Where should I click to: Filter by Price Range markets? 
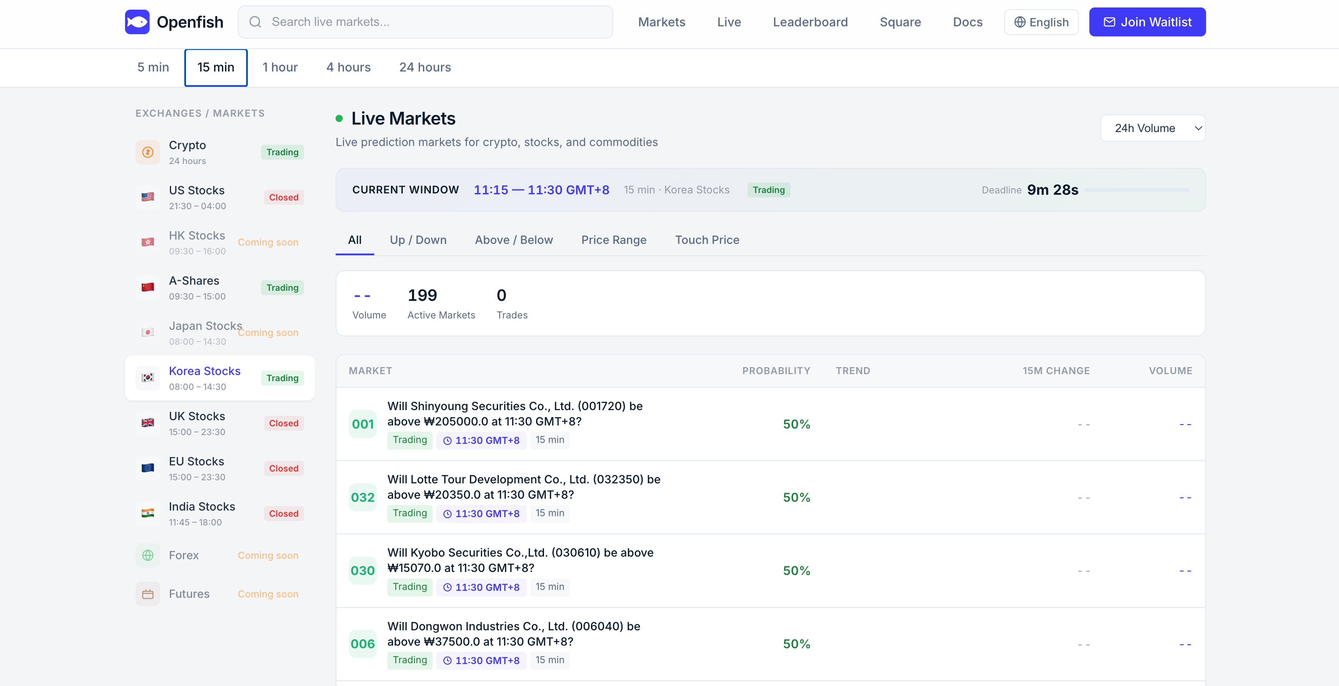[613, 240]
